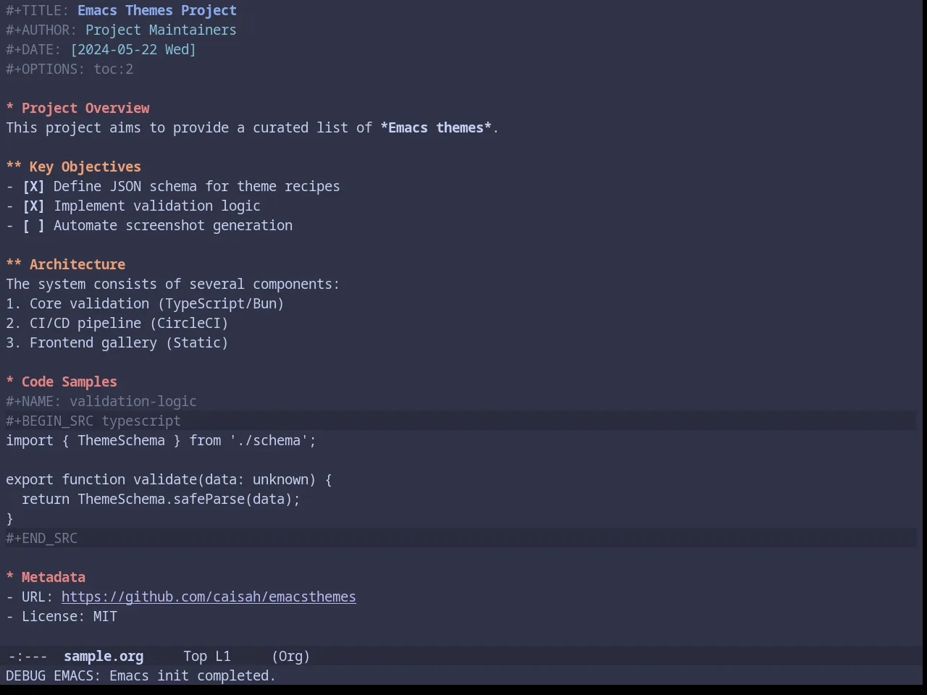
Task: Click the import ThemeSchema code line
Action: [161, 441]
